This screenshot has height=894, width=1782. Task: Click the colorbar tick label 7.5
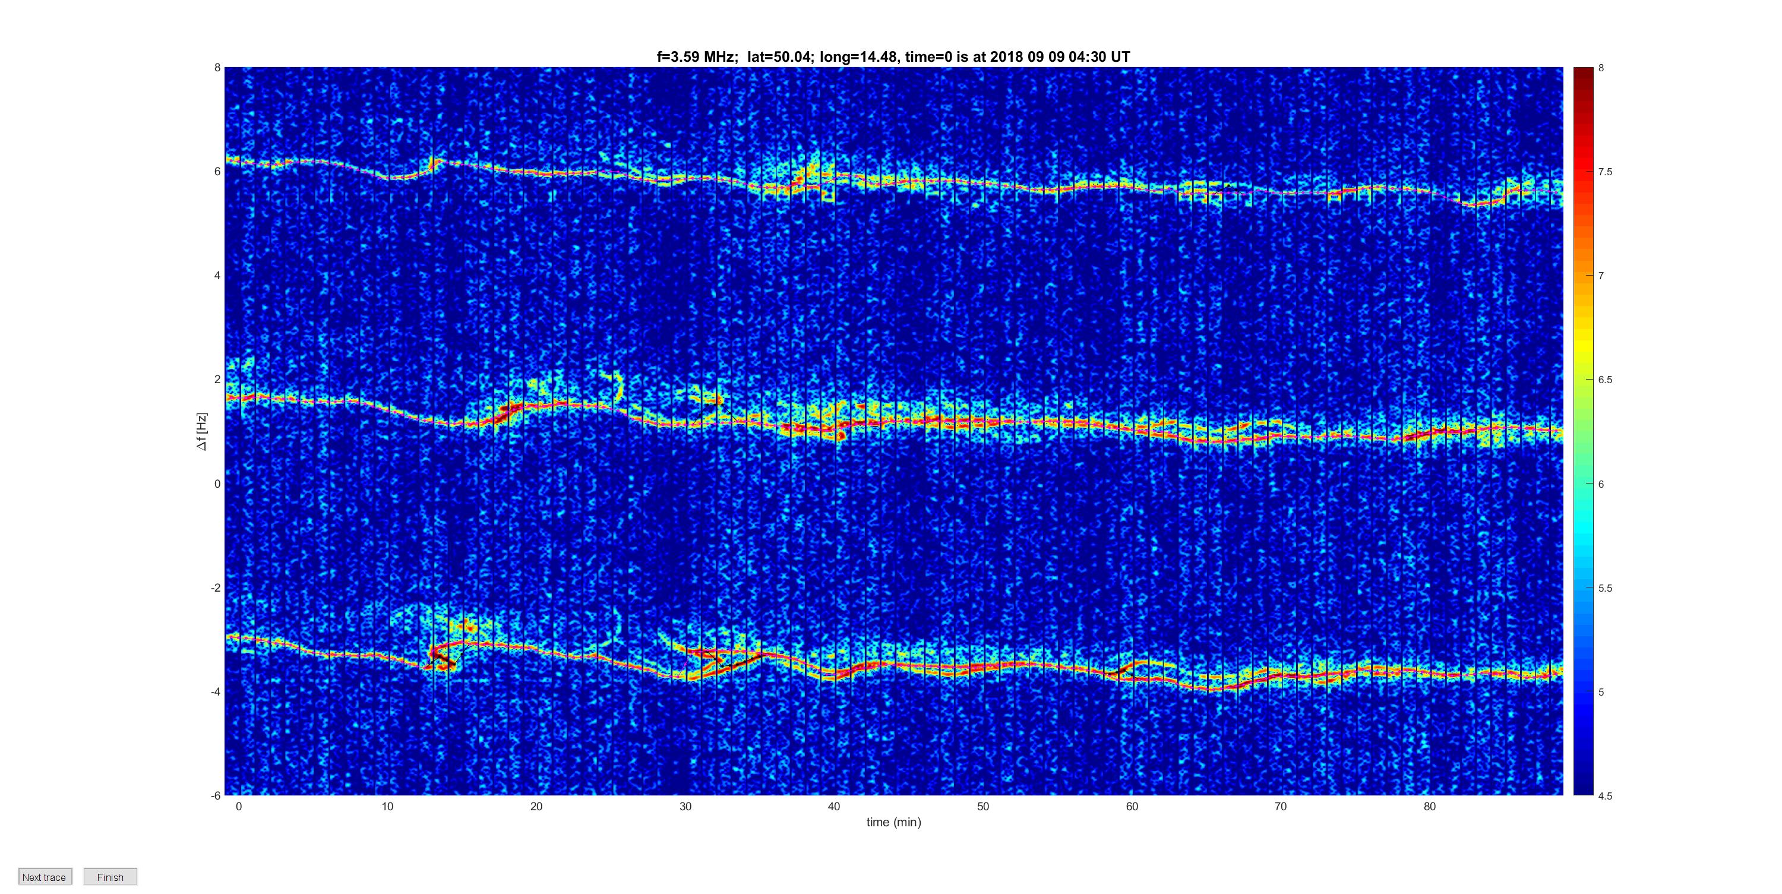1605,172
